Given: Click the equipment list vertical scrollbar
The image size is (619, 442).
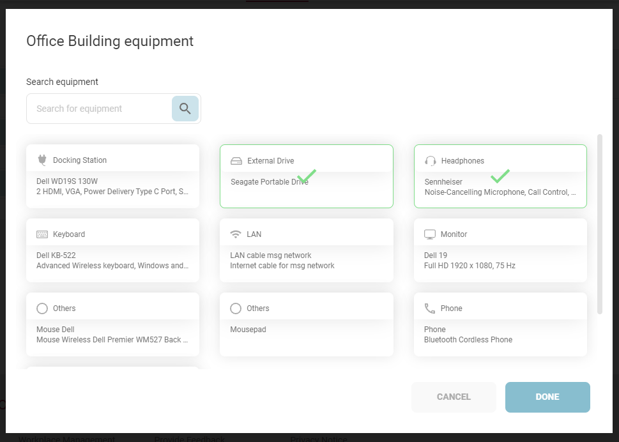Looking at the screenshot, I should [x=599, y=224].
